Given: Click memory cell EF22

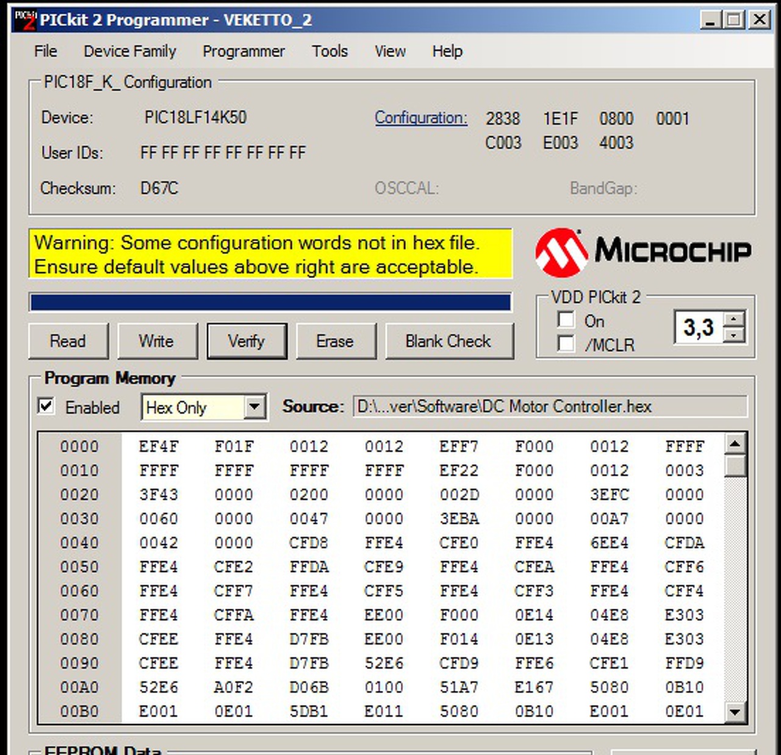Looking at the screenshot, I should tap(459, 471).
